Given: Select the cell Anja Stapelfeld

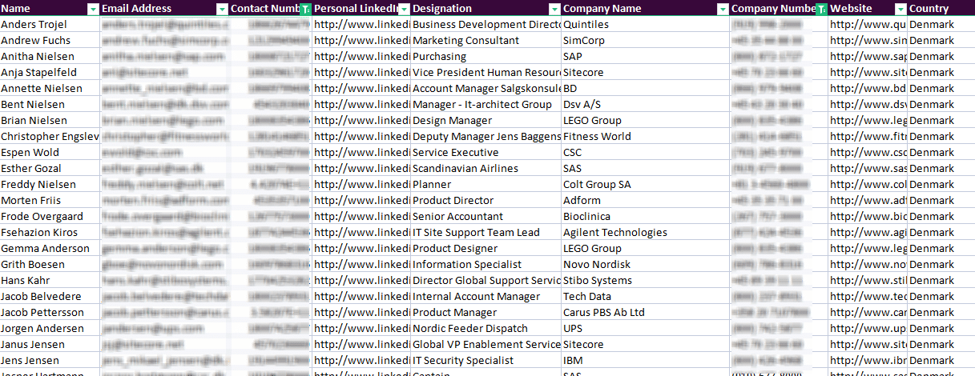Looking at the screenshot, I should pyautogui.click(x=50, y=73).
